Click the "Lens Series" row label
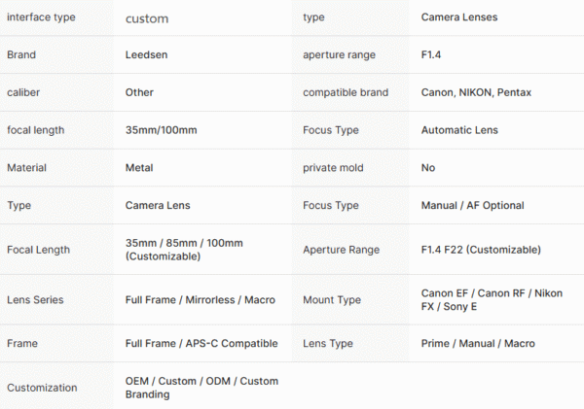This screenshot has width=584, height=409. pos(37,299)
